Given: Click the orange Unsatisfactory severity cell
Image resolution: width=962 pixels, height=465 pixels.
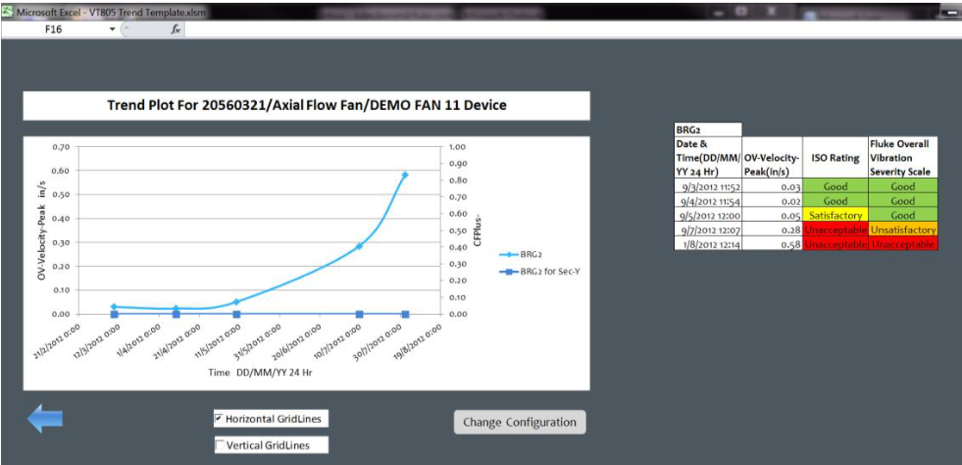Looking at the screenshot, I should click(902, 230).
